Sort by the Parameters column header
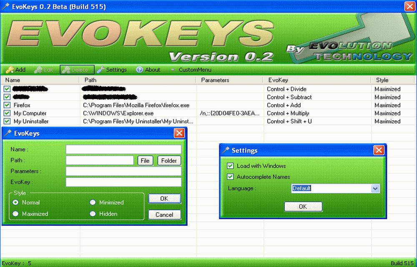This screenshot has height=267, width=417. tap(229, 80)
